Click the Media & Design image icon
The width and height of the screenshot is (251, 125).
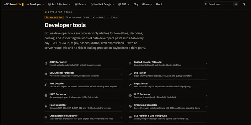click(92, 4)
